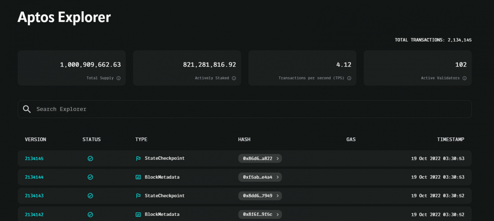Click the Actively Staked info icon
Screen dimensions: 494x221
pyautogui.click(x=234, y=78)
